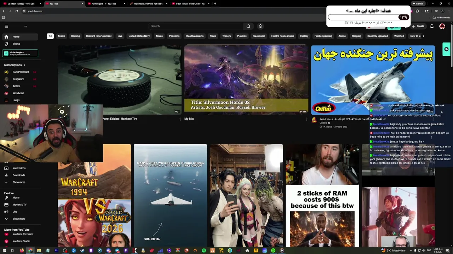This screenshot has width=453, height=254.
Task: Switch to the Black Temple Trailer tab
Action: [190, 4]
